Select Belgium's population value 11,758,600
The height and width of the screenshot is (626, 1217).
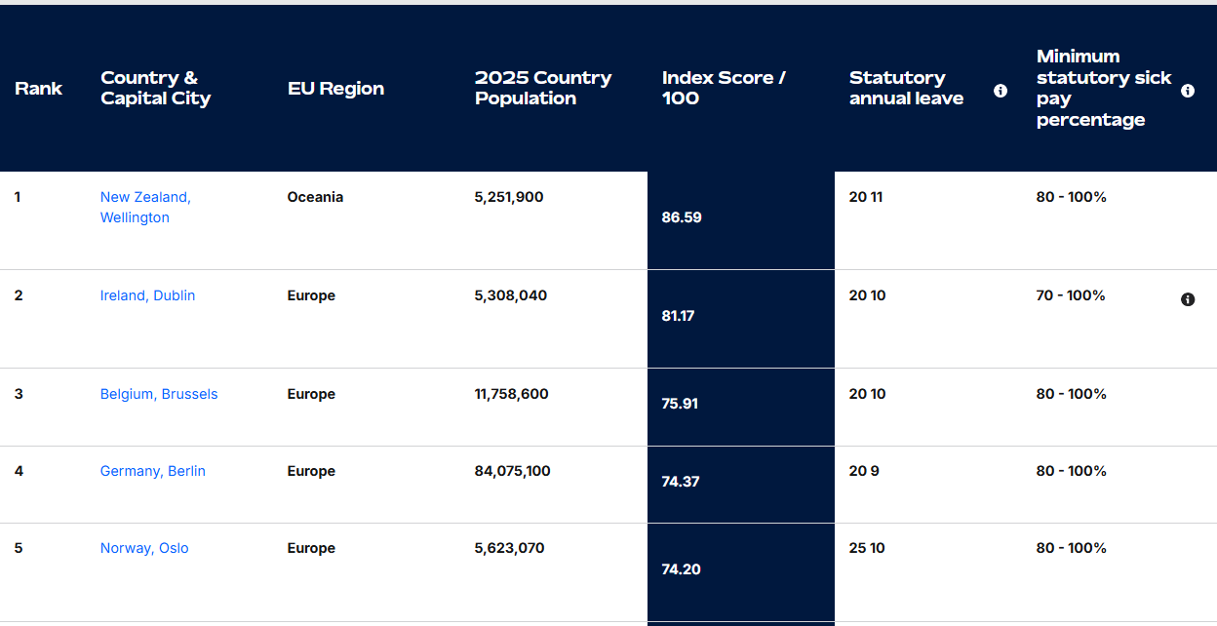[511, 393]
